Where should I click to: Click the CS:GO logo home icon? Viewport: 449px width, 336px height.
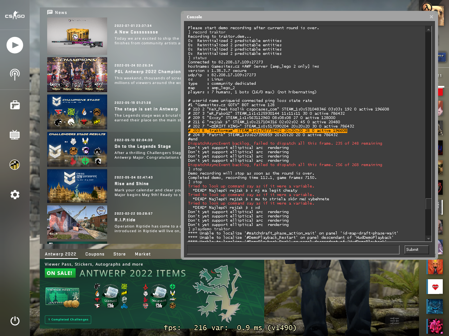pos(15,16)
